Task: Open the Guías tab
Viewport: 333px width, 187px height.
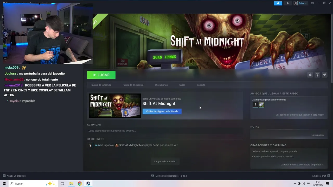Action: pyautogui.click(x=182, y=85)
